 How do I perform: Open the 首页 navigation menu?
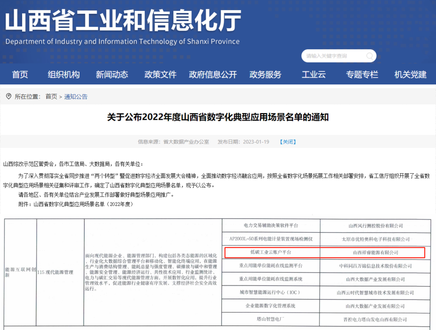[20, 74]
